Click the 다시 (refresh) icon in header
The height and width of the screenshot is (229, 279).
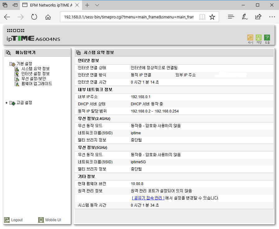click(250, 38)
